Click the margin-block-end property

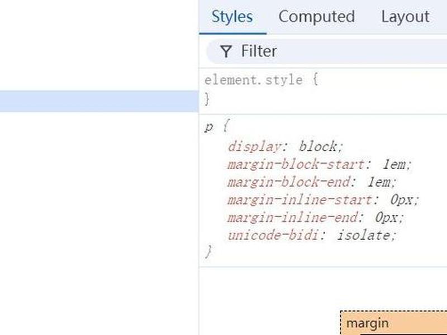coord(288,183)
